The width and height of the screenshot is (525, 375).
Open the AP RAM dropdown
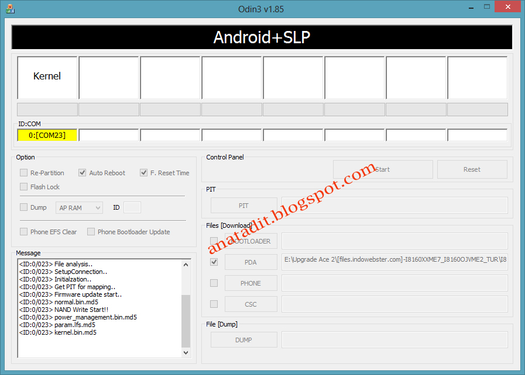(80, 207)
